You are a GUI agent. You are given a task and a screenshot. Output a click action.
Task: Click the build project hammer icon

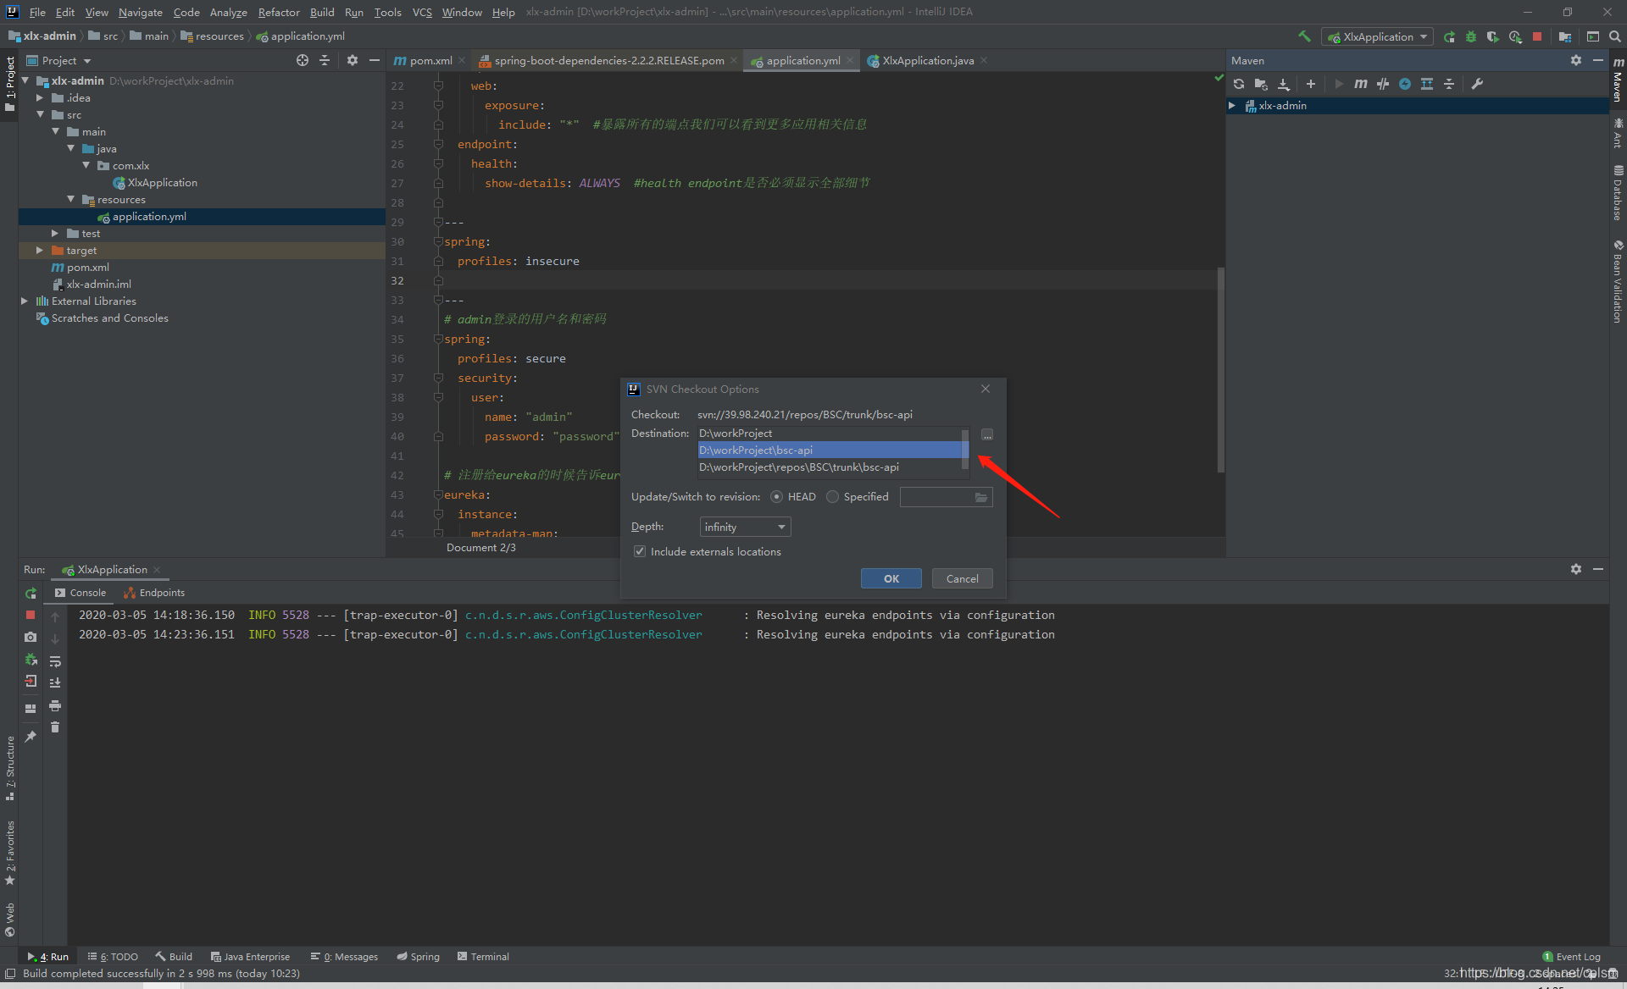point(1304,36)
